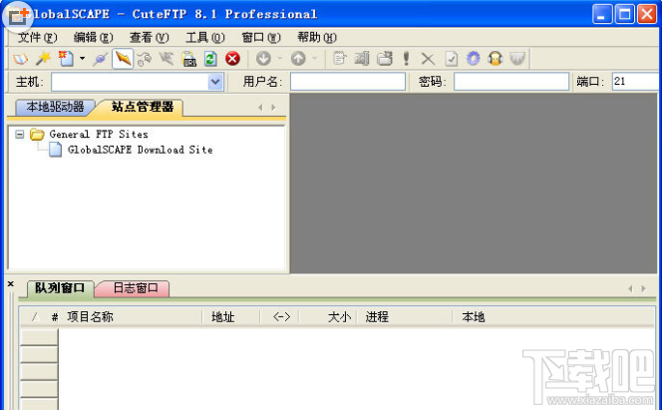Sort queue by <-> direction column

(x=280, y=316)
